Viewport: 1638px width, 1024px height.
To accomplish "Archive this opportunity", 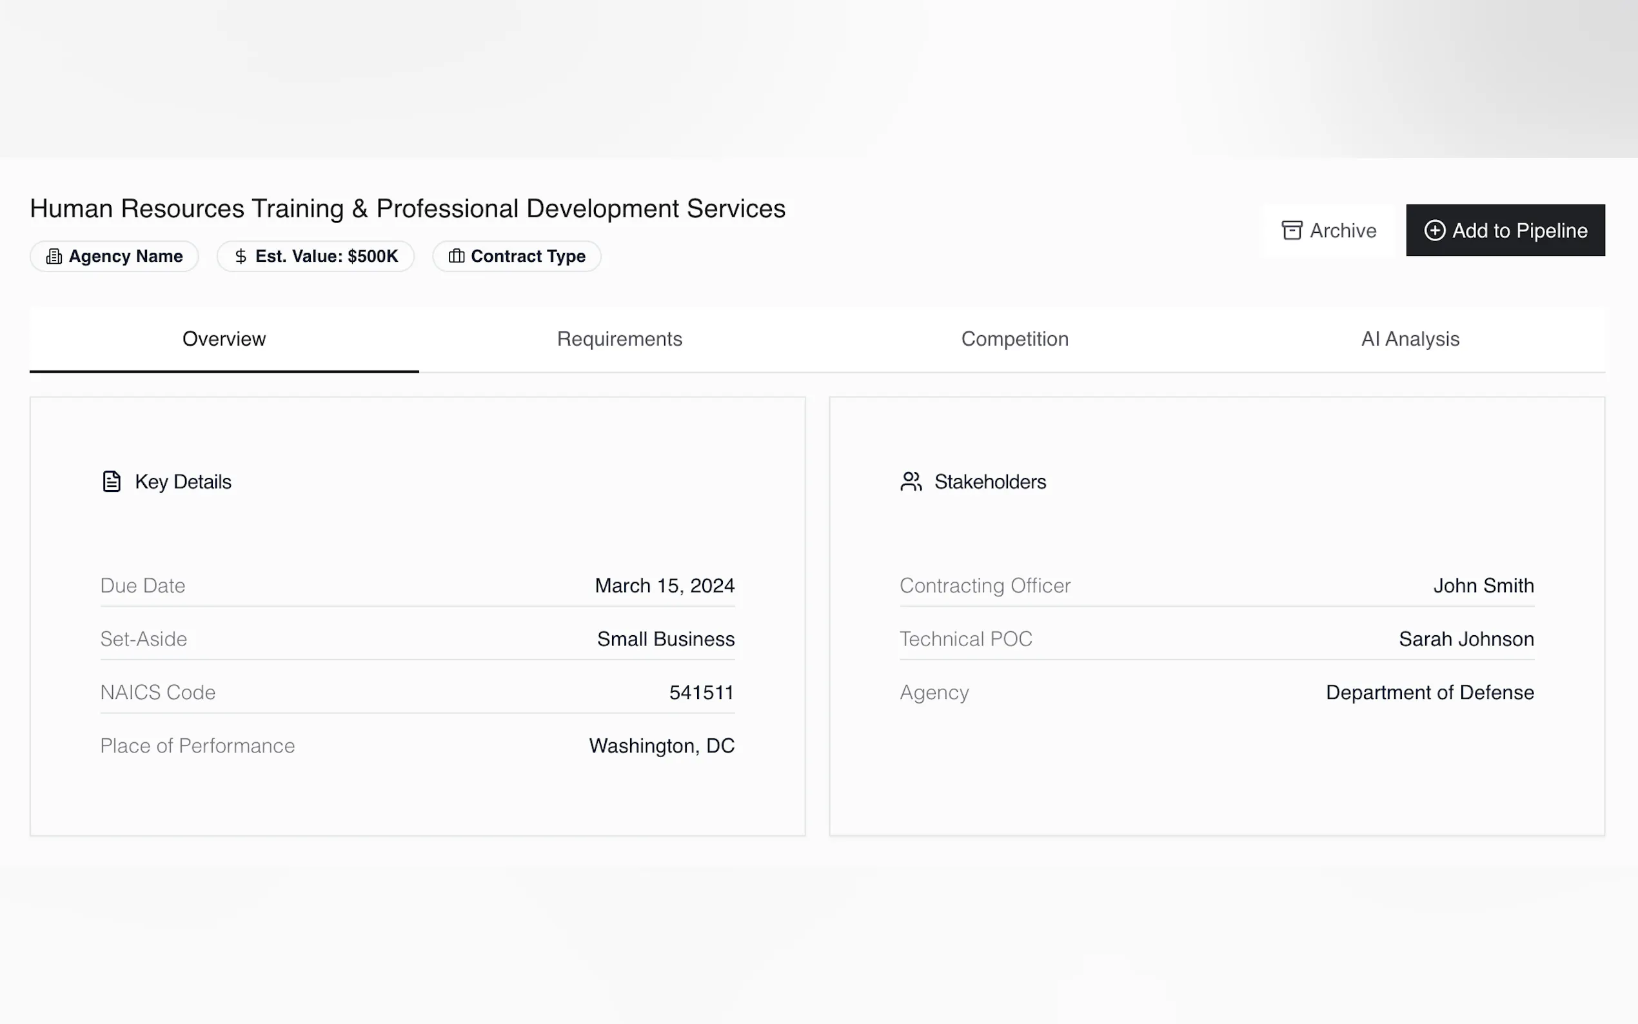I will [1328, 230].
